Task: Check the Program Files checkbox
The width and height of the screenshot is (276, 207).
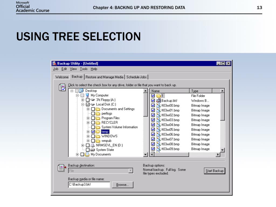Action: (x=93, y=118)
